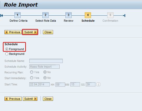
Task: Click the Start Time date field
Action: (39, 84)
